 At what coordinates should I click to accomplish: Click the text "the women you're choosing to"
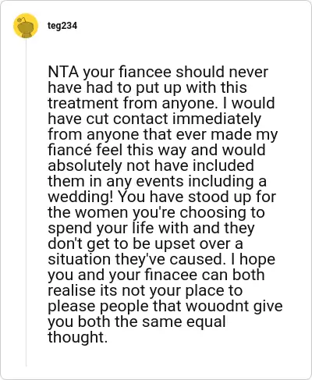[156, 213]
